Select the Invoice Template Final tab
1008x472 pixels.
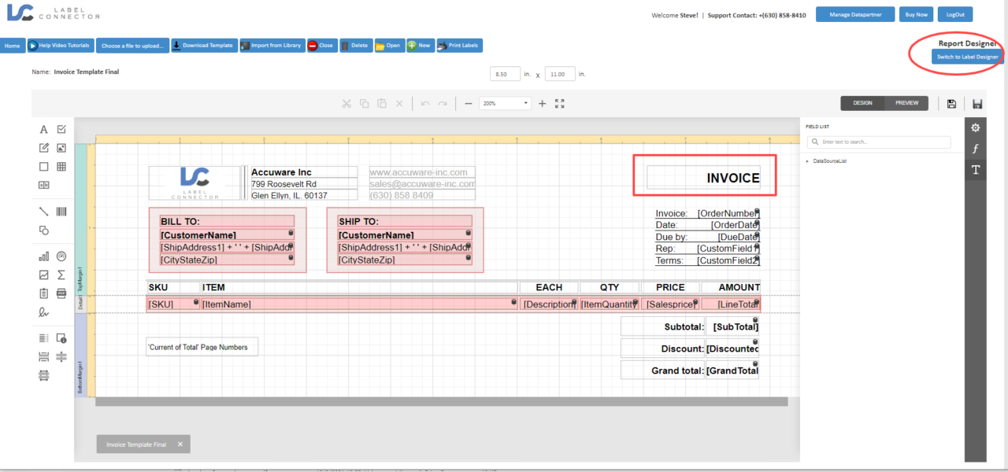[136, 444]
